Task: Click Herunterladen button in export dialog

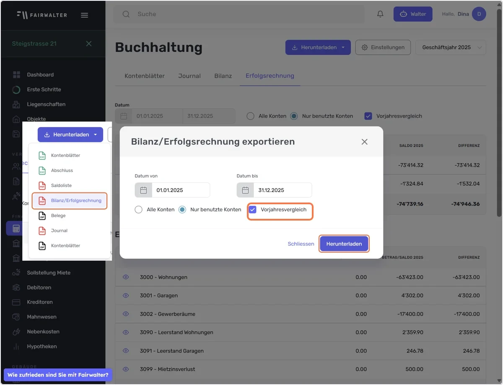Action: pyautogui.click(x=344, y=244)
